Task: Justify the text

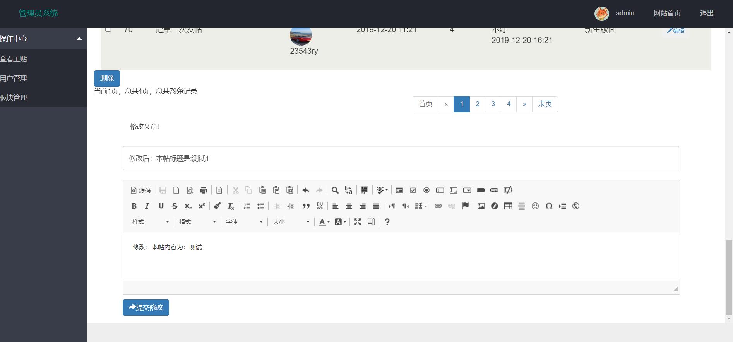Action: pos(376,206)
